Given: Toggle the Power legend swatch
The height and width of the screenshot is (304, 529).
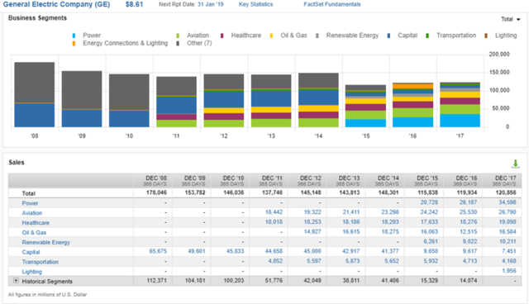Looking at the screenshot, I should point(74,36).
